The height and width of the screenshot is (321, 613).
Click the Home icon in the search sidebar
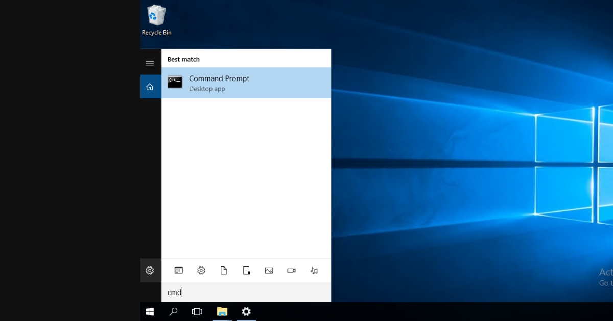pyautogui.click(x=150, y=86)
